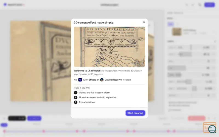This screenshot has width=219, height=137.
Task: Click the "After Effects or" label text
Action: point(91,80)
